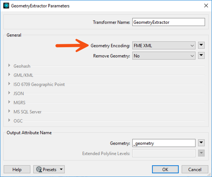Confirm parameters with the OK button

coord(165,169)
